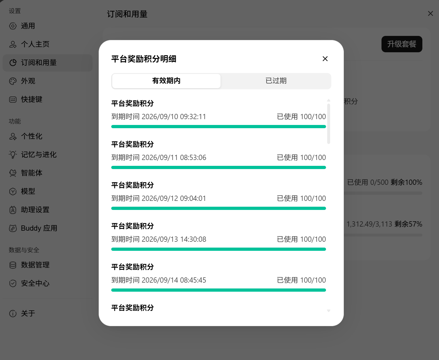Click progress bar for 2026/09/13 entry
439x360 pixels.
tap(219, 249)
